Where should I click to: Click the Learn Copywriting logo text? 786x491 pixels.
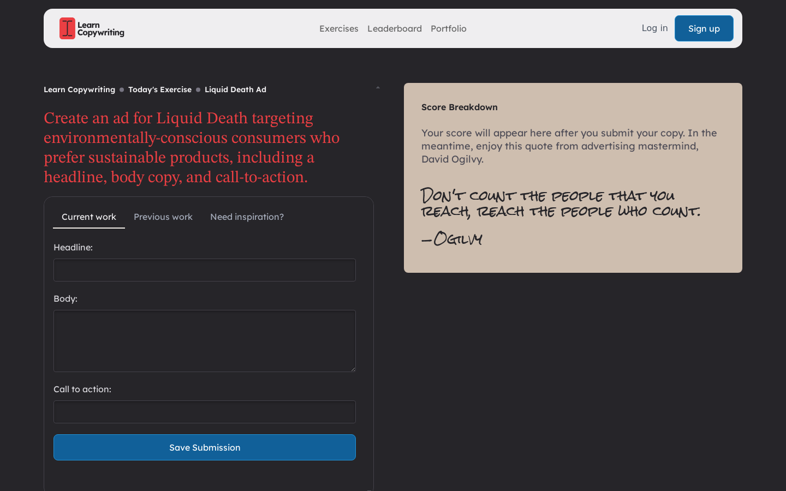coord(101,28)
